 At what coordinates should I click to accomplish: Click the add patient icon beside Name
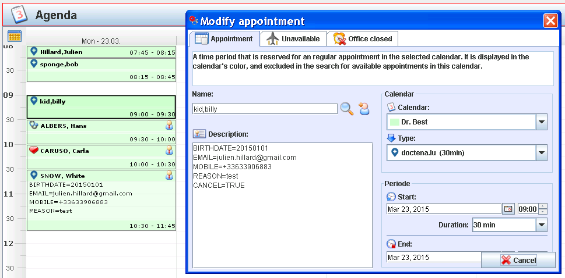pos(364,108)
